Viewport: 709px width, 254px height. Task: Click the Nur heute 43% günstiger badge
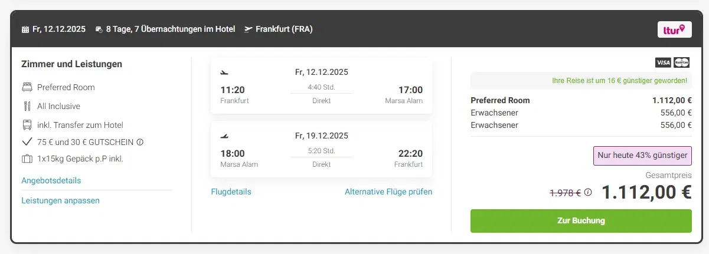pyautogui.click(x=642, y=156)
